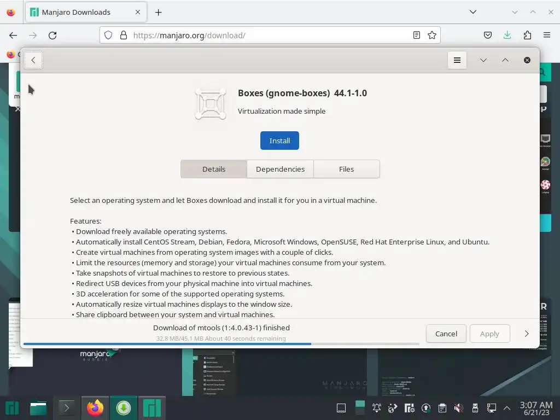Click the 3:07 AM clock
560x420 pixels.
pos(536,408)
